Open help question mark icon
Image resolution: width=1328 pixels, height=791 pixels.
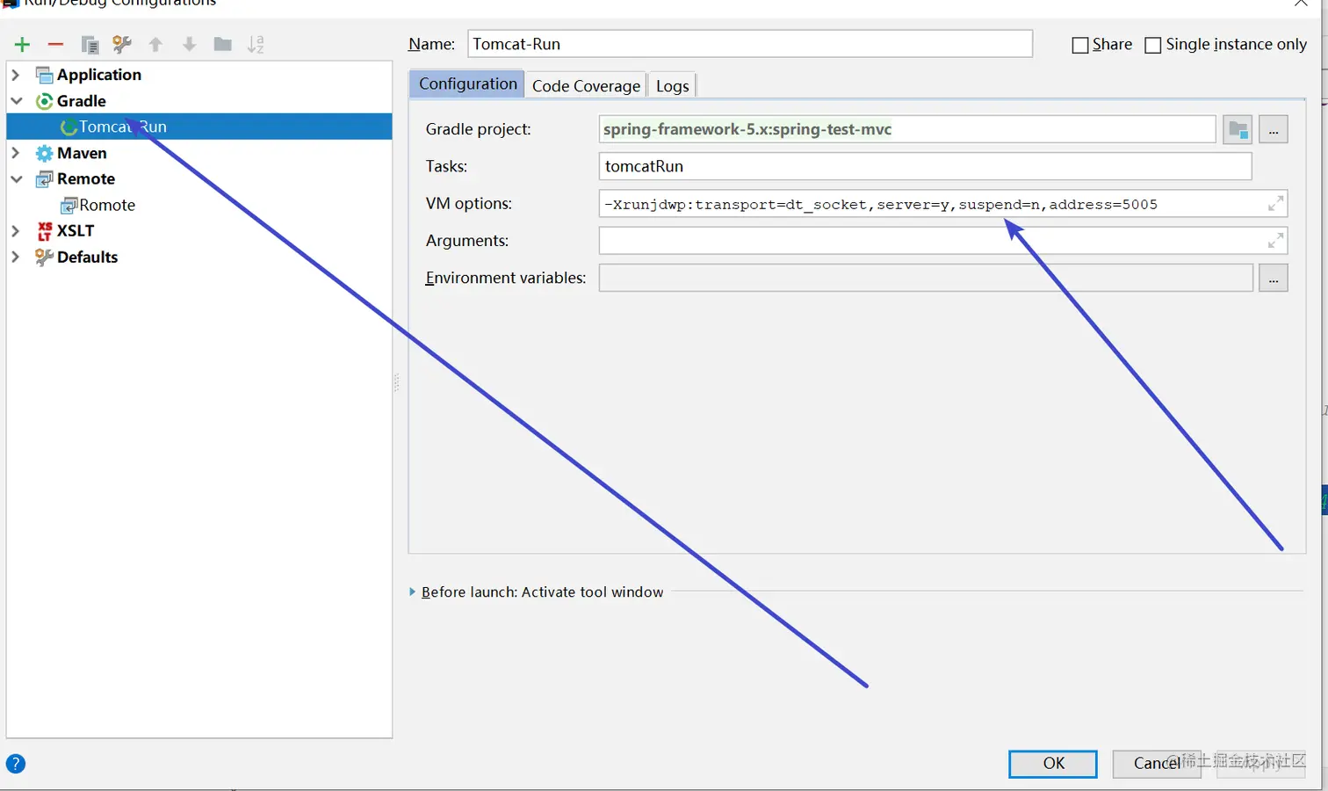pyautogui.click(x=16, y=764)
